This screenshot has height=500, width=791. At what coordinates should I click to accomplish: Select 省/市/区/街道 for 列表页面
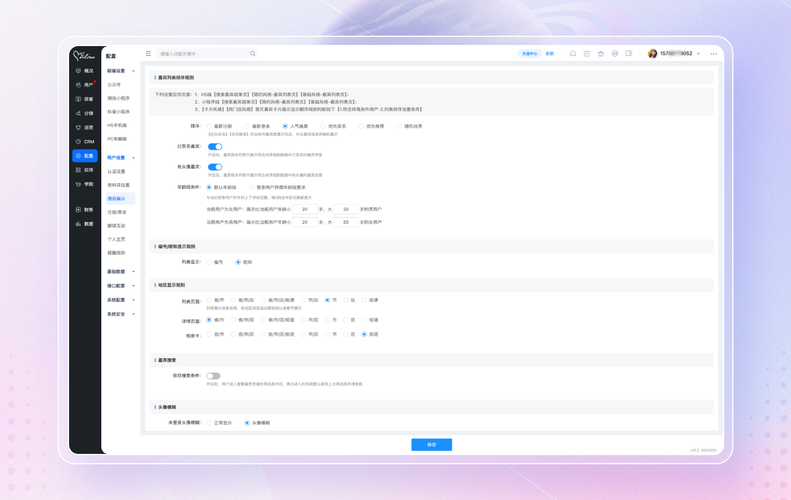pos(277,300)
